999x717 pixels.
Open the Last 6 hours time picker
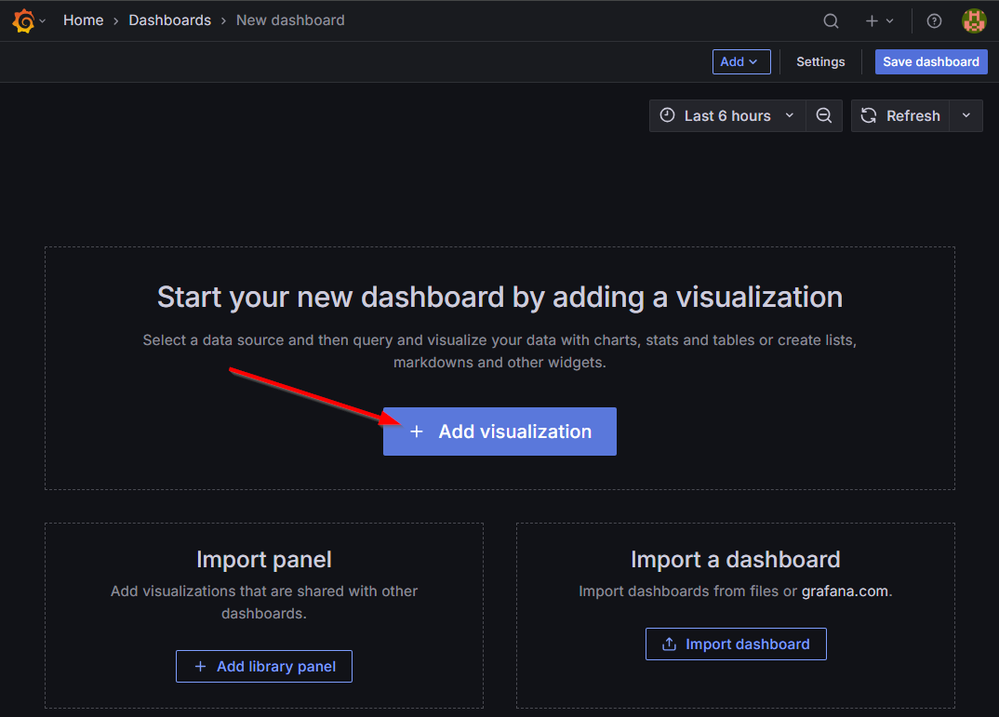tap(726, 115)
